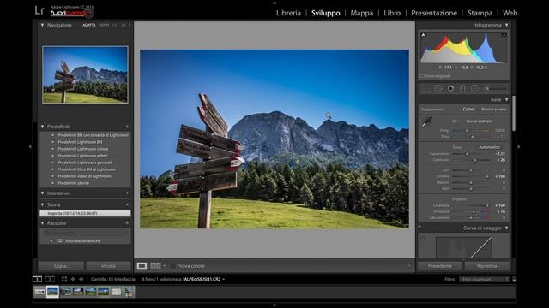Switch to before/after comparison view
The width and height of the screenshot is (549, 308).
[x=155, y=266]
